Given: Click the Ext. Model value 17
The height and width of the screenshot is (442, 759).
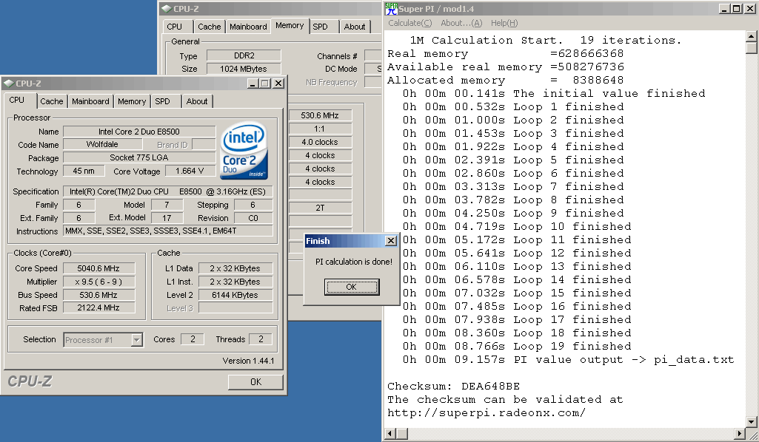Looking at the screenshot, I should point(167,218).
